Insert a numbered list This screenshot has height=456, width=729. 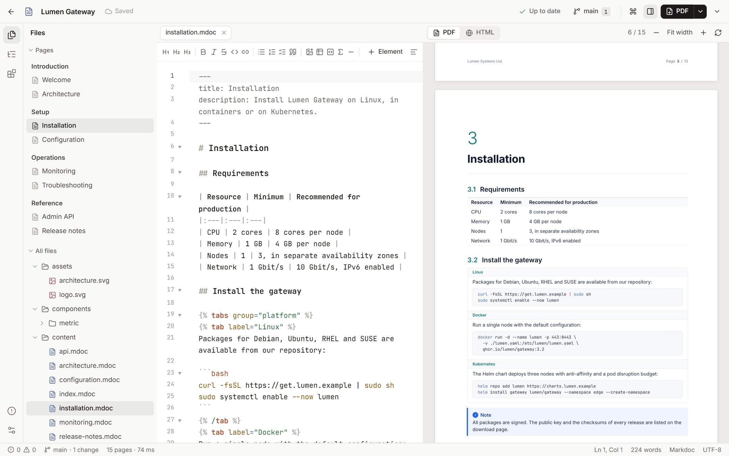click(x=272, y=52)
